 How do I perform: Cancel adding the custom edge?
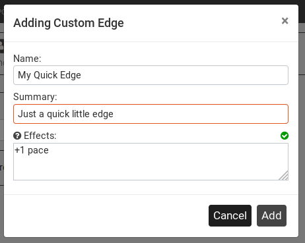point(230,215)
